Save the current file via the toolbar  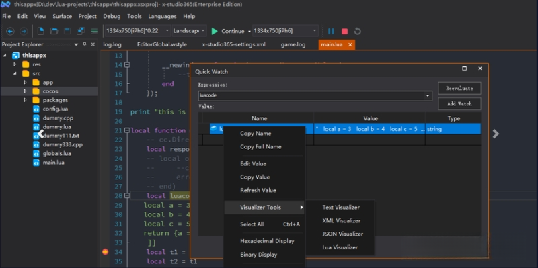click(x=67, y=31)
